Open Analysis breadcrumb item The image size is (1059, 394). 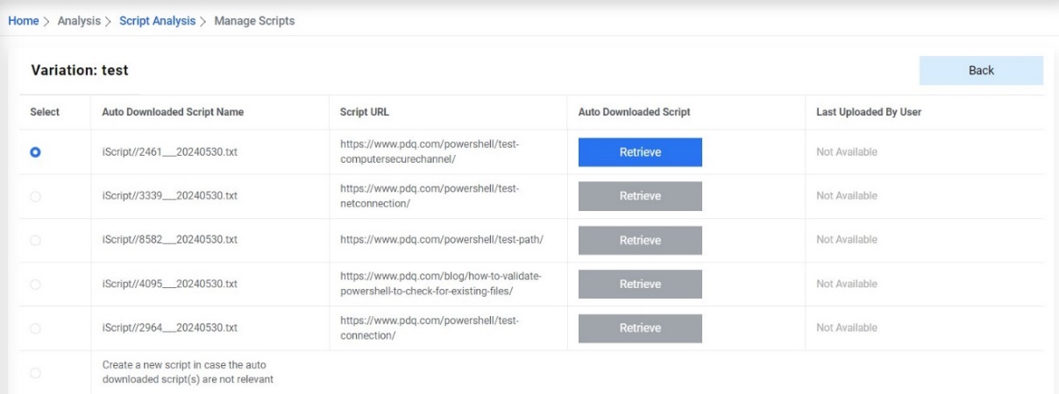(x=79, y=21)
